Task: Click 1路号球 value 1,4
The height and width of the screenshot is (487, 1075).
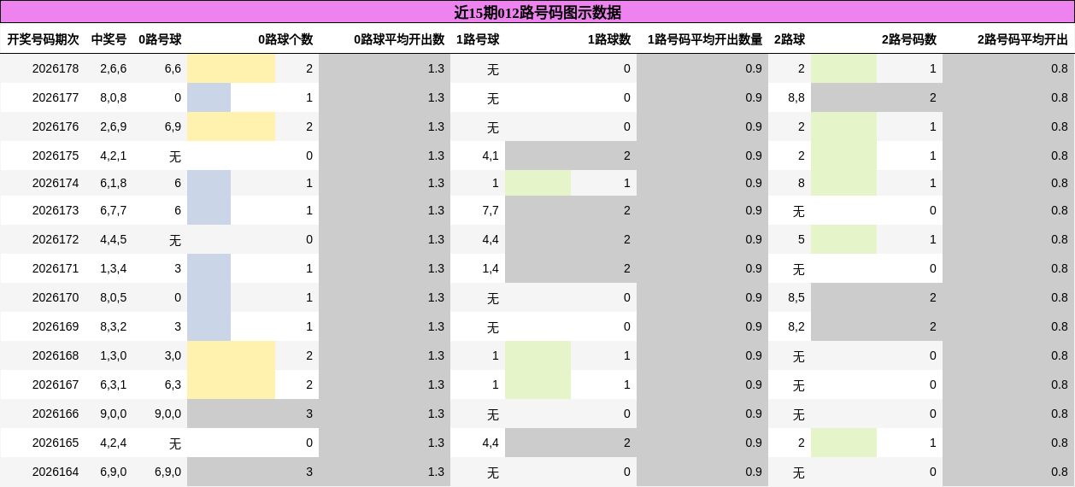Action: click(491, 268)
